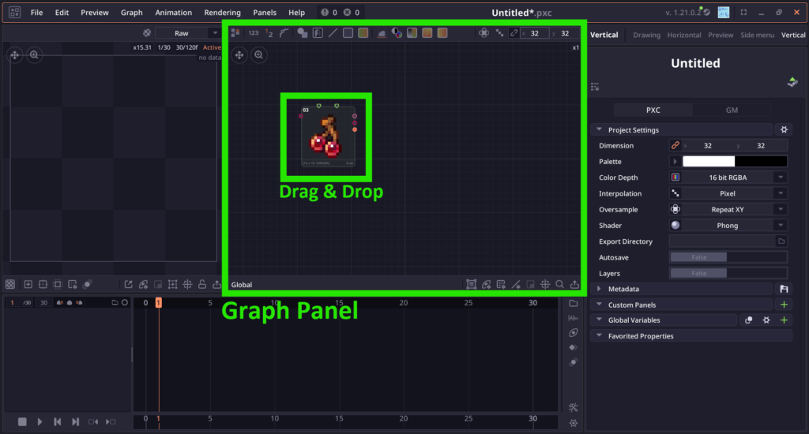Viewport: 809px width, 434px height.
Task: Browse for the Export Directory folder
Action: pos(781,241)
